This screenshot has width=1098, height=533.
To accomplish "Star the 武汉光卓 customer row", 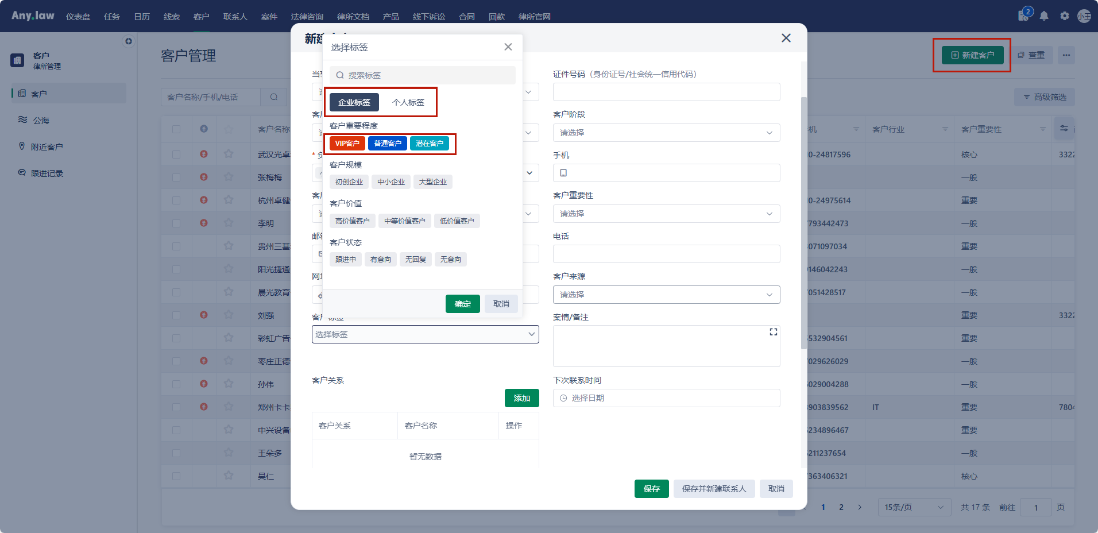I will (x=229, y=154).
